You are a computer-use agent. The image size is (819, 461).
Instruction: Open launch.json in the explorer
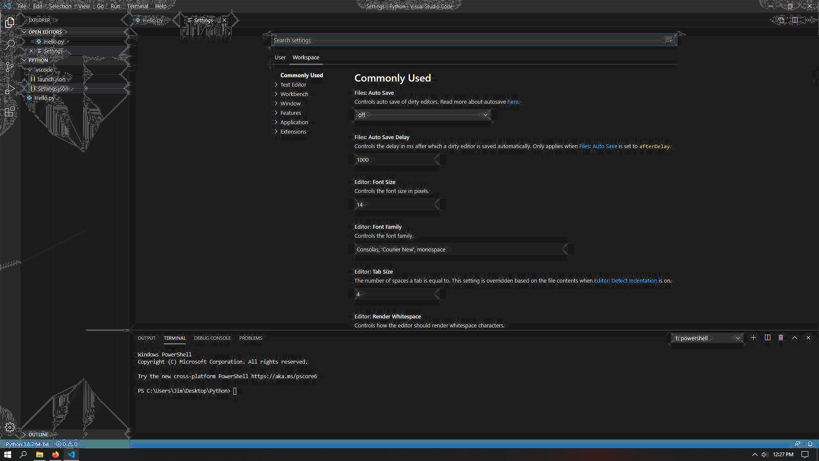coord(51,79)
